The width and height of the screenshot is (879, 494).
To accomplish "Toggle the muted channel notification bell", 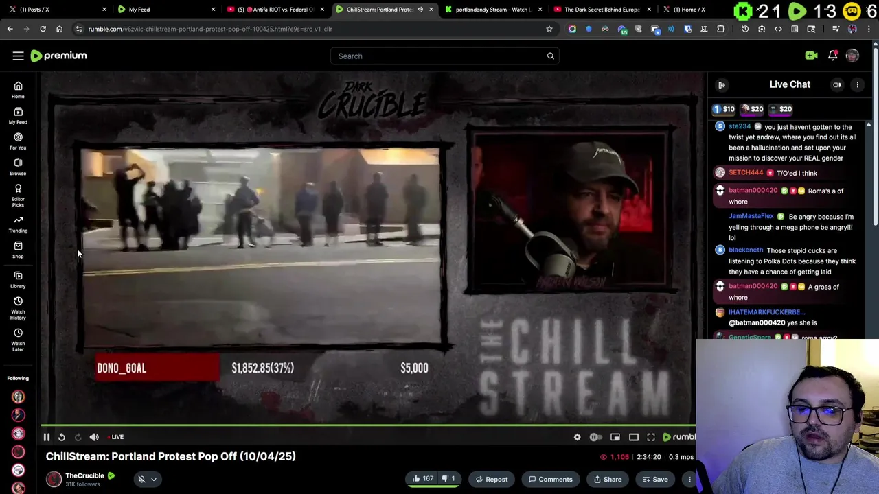I will pyautogui.click(x=141, y=480).
